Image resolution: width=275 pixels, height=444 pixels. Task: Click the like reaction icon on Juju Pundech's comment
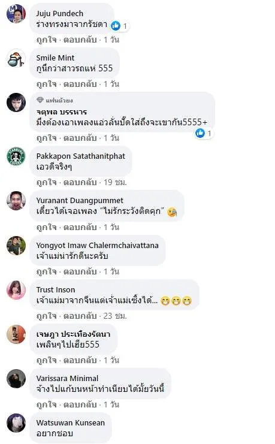(116, 26)
